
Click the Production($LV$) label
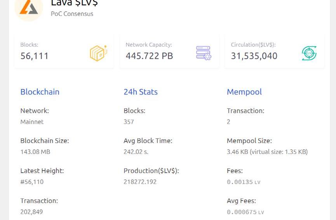point(151,171)
